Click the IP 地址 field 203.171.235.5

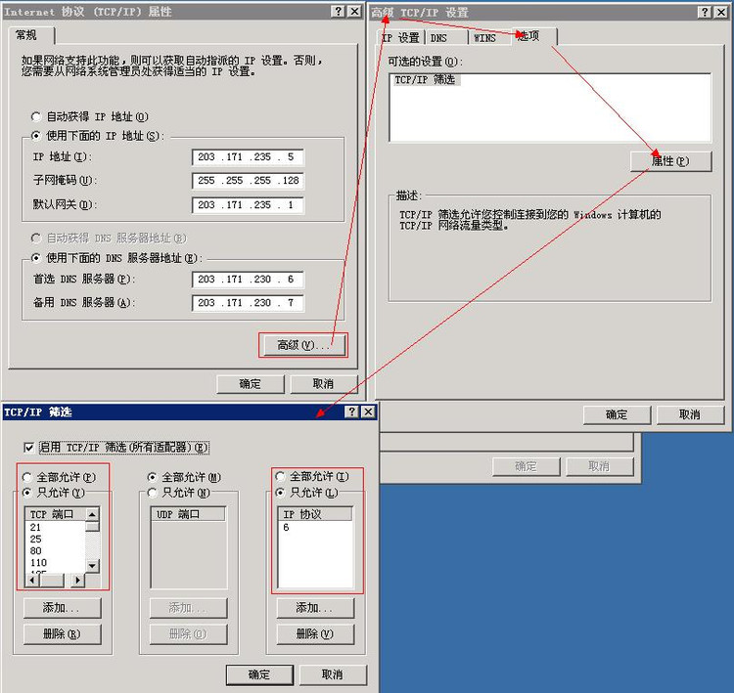[x=248, y=157]
